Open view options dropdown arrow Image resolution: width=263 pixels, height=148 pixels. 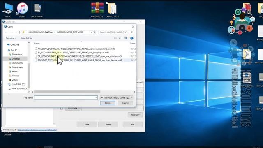pos(120,38)
